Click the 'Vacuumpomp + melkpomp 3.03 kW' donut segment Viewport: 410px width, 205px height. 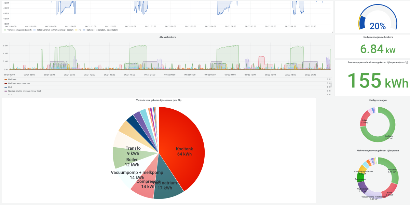click(x=374, y=196)
